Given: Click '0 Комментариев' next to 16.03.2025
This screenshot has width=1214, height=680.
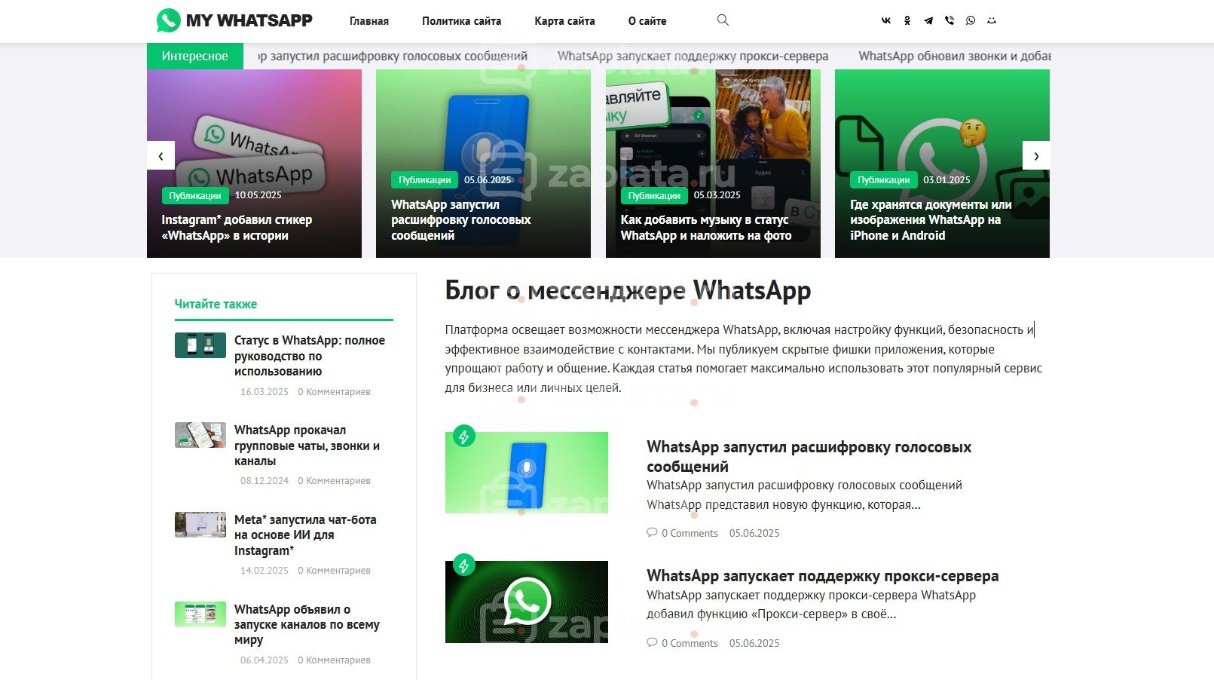Looking at the screenshot, I should [x=334, y=392].
